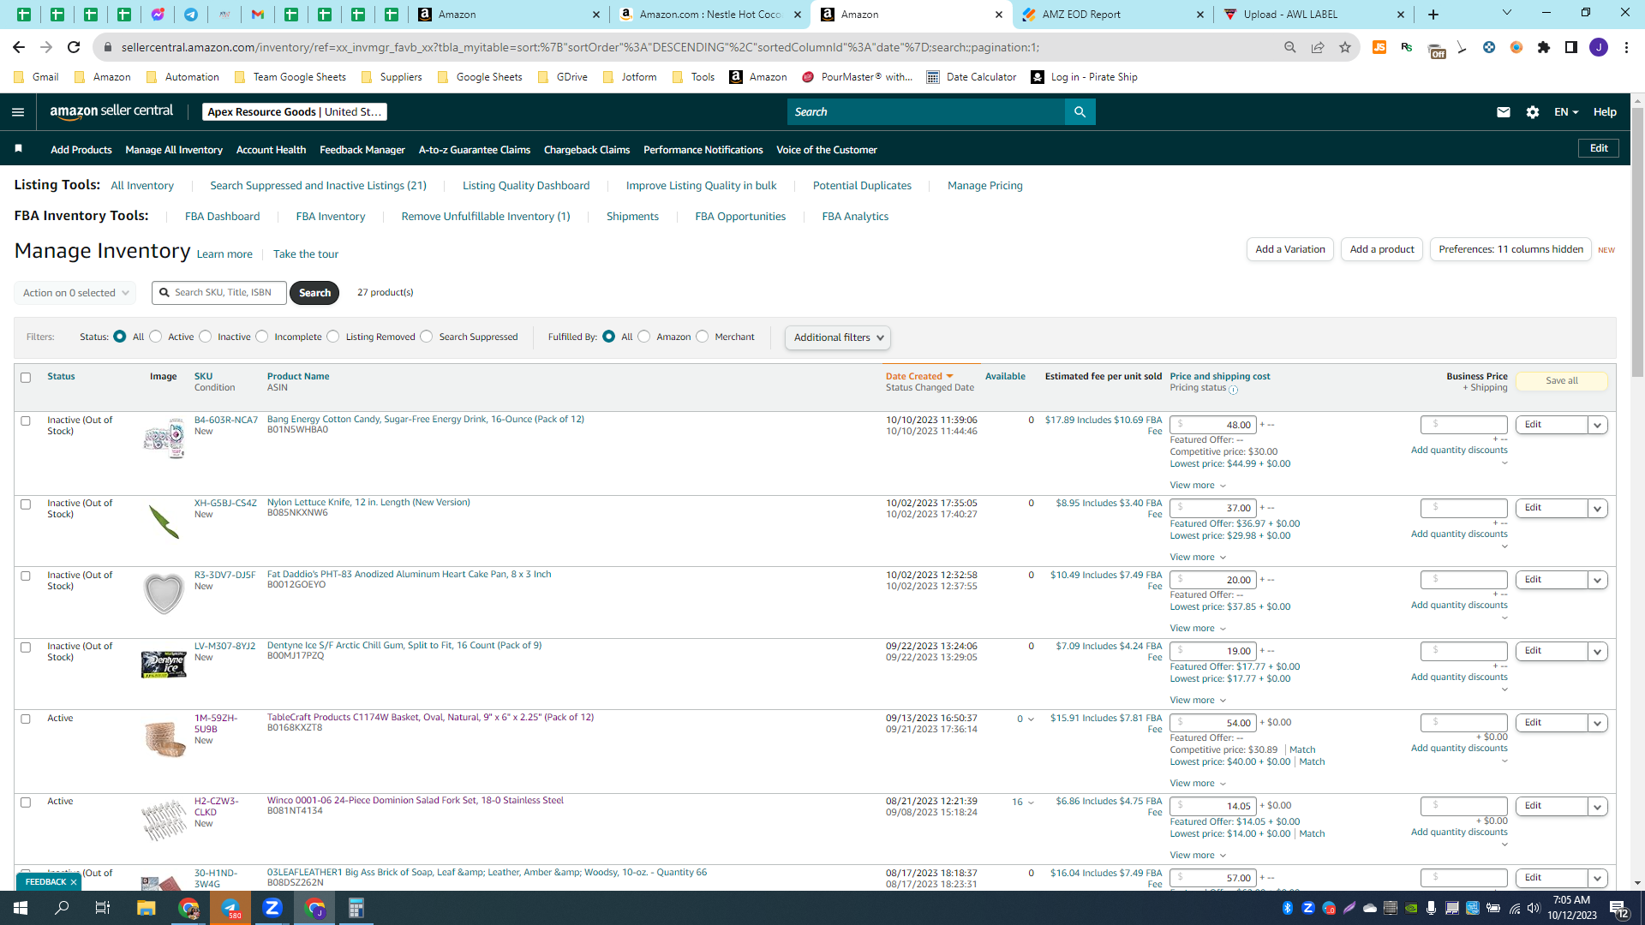Expand available quantity for Winco Fork Set
The width and height of the screenshot is (1645, 925).
tap(1031, 803)
